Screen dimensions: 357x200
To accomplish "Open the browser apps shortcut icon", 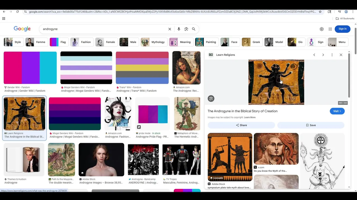I will click(x=4, y=19).
